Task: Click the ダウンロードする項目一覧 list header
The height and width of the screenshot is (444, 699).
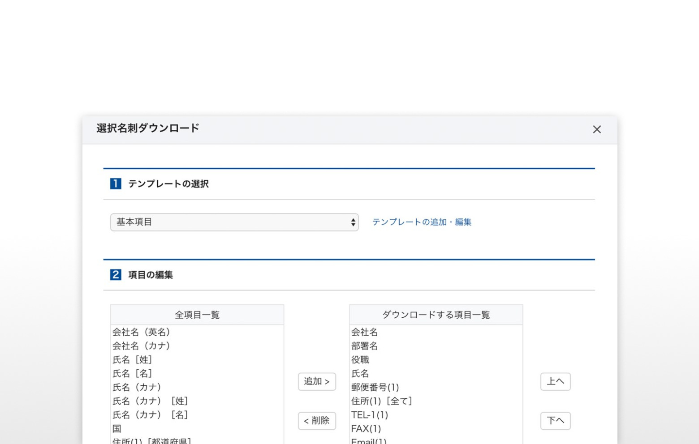Action: point(436,315)
